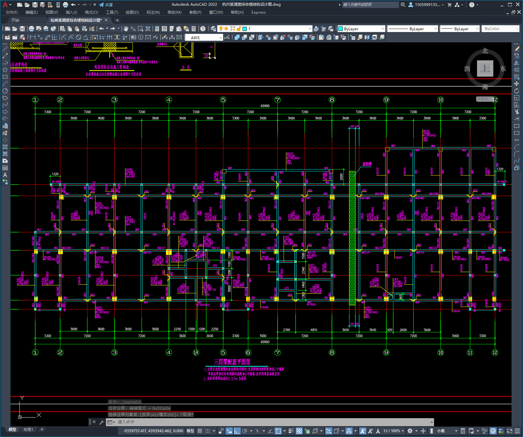This screenshot has height=437, width=523.
Task: Expand the layer selection dropdown
Action: click(310, 29)
